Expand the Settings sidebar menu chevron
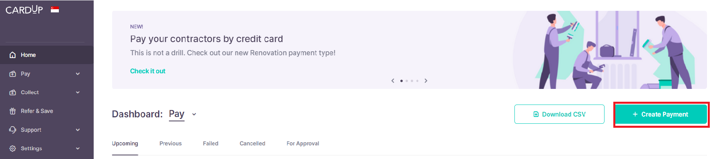Image resolution: width=711 pixels, height=159 pixels. 78,148
